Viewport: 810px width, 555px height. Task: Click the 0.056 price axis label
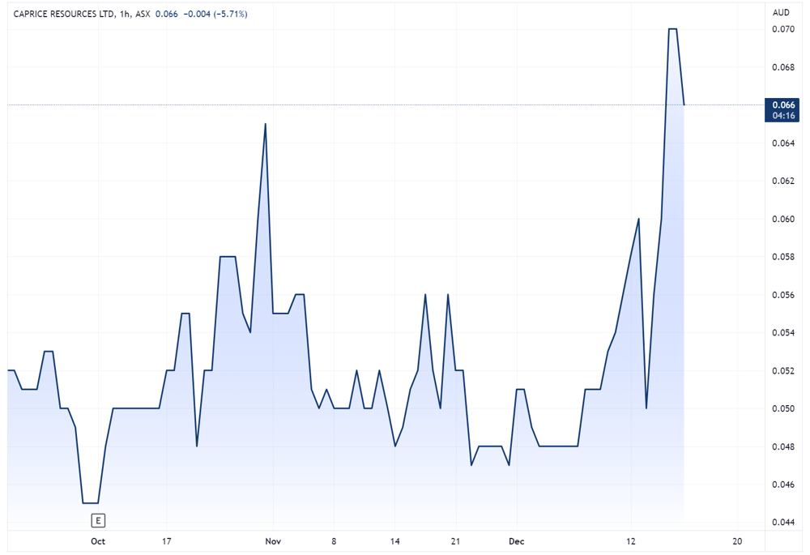pos(783,295)
